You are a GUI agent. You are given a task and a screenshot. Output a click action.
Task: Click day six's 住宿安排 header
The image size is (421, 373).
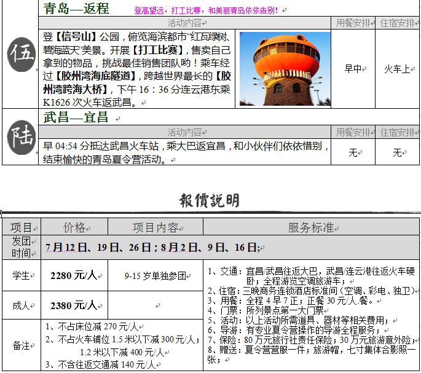pyautogui.click(x=398, y=132)
